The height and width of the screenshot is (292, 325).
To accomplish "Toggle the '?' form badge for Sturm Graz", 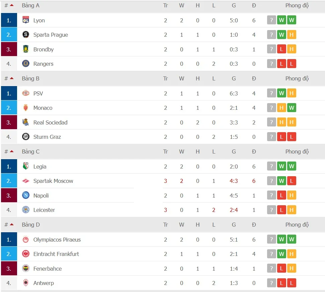I will click(x=271, y=137).
